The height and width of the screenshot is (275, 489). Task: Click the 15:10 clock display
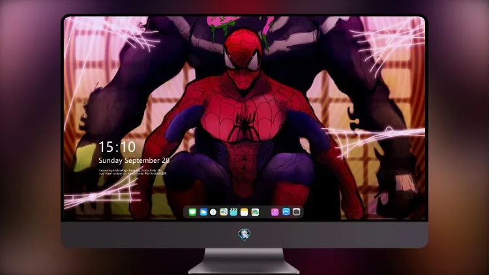(x=117, y=147)
